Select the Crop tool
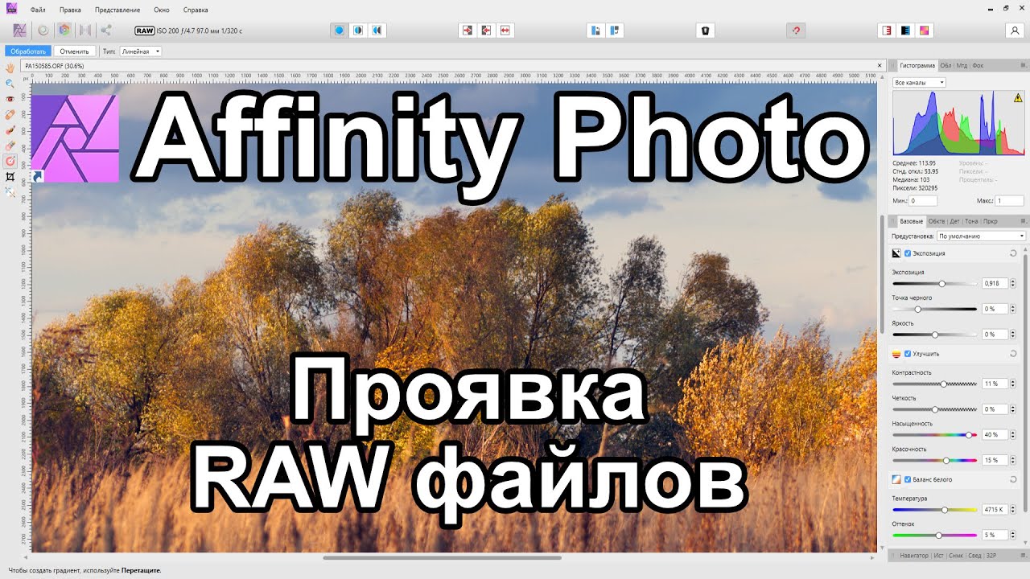1030x579 pixels. click(10, 176)
